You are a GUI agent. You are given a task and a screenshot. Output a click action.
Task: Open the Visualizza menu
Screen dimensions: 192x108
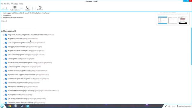pos(15,4)
